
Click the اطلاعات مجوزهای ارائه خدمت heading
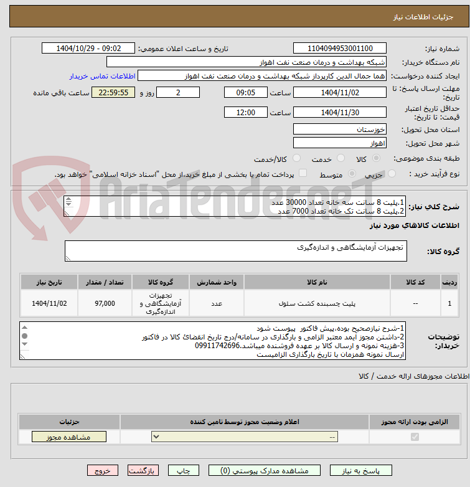414,376
